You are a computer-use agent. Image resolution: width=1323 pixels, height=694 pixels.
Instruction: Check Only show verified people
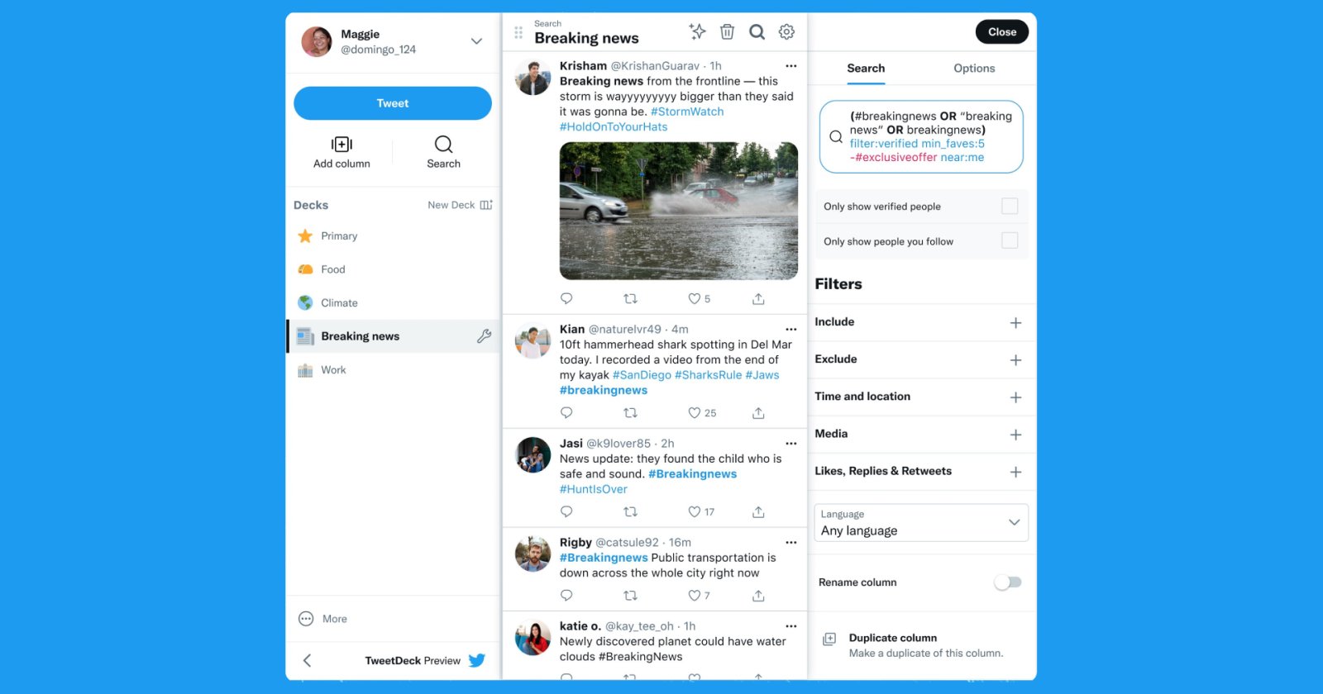point(1009,207)
